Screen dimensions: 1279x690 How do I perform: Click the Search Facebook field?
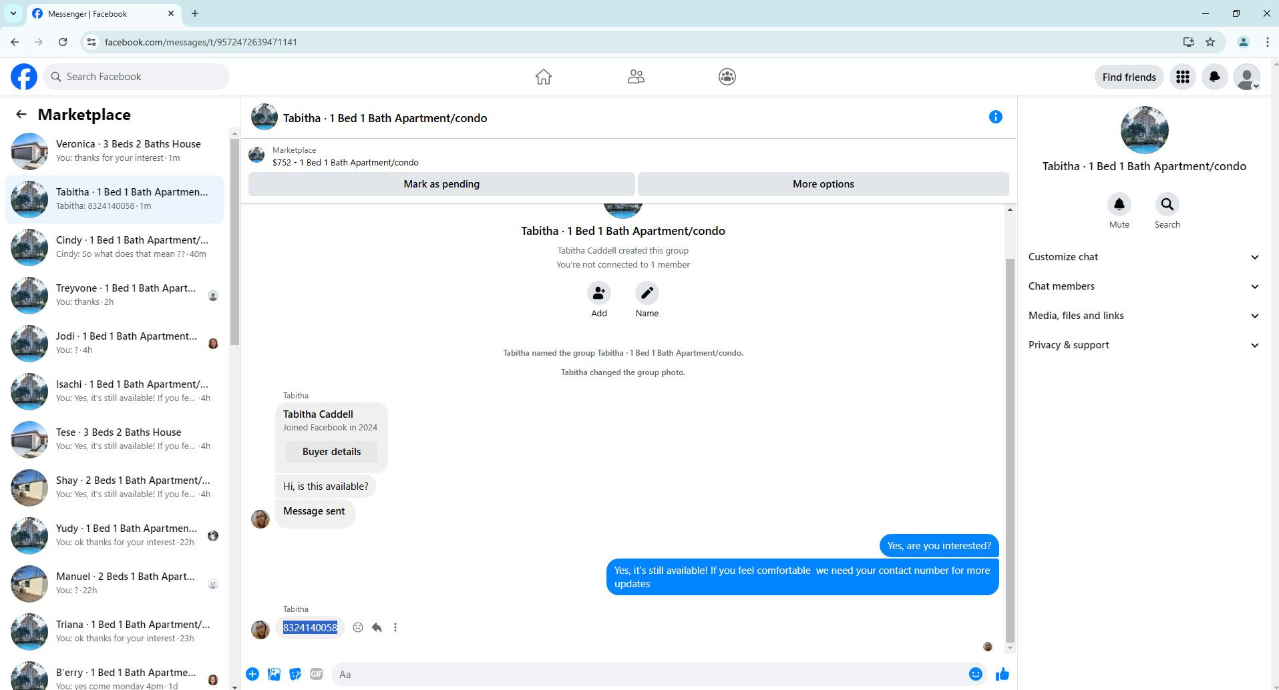137,77
